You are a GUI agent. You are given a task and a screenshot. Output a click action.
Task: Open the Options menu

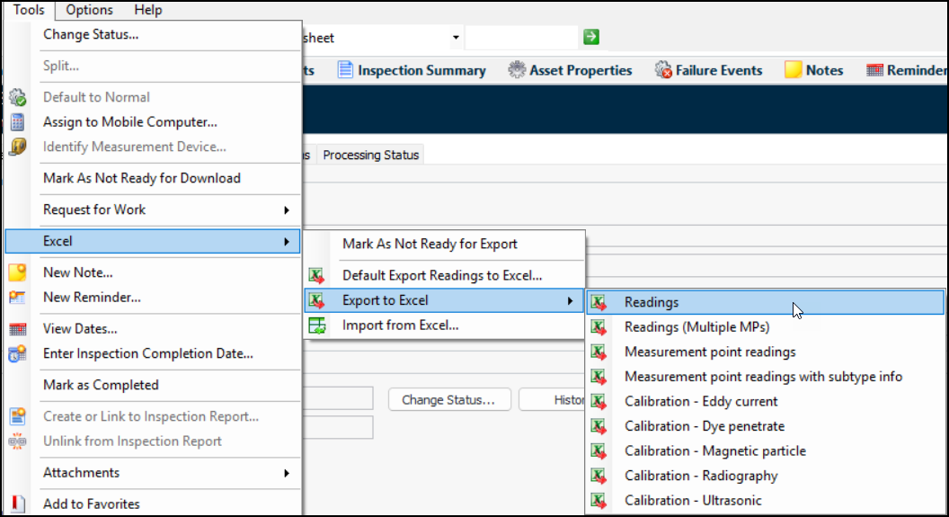[90, 10]
